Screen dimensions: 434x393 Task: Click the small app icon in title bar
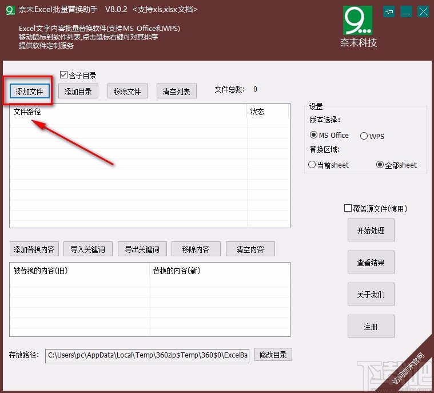coord(10,10)
